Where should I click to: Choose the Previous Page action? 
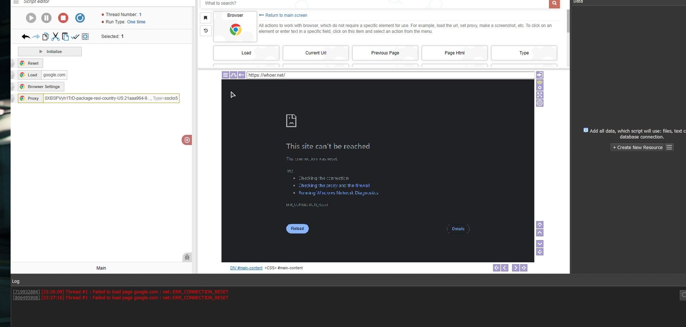pyautogui.click(x=385, y=53)
